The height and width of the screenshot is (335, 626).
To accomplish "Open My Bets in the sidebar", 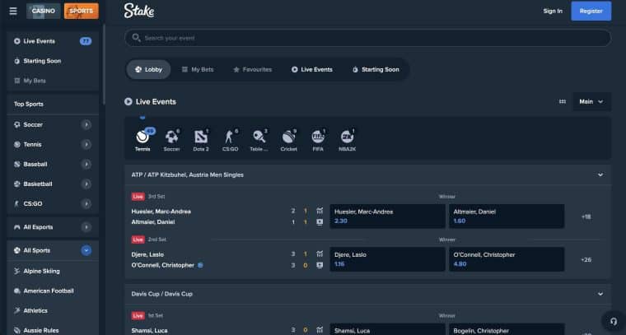I will tap(53, 81).
